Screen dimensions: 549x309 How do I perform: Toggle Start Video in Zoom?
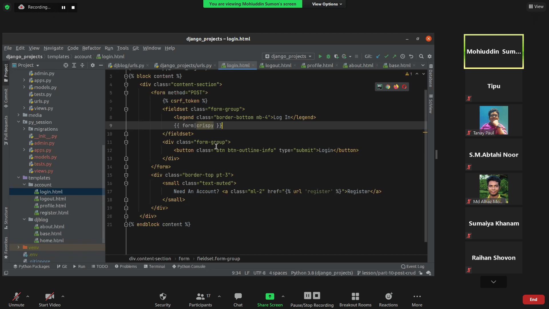[x=49, y=299]
